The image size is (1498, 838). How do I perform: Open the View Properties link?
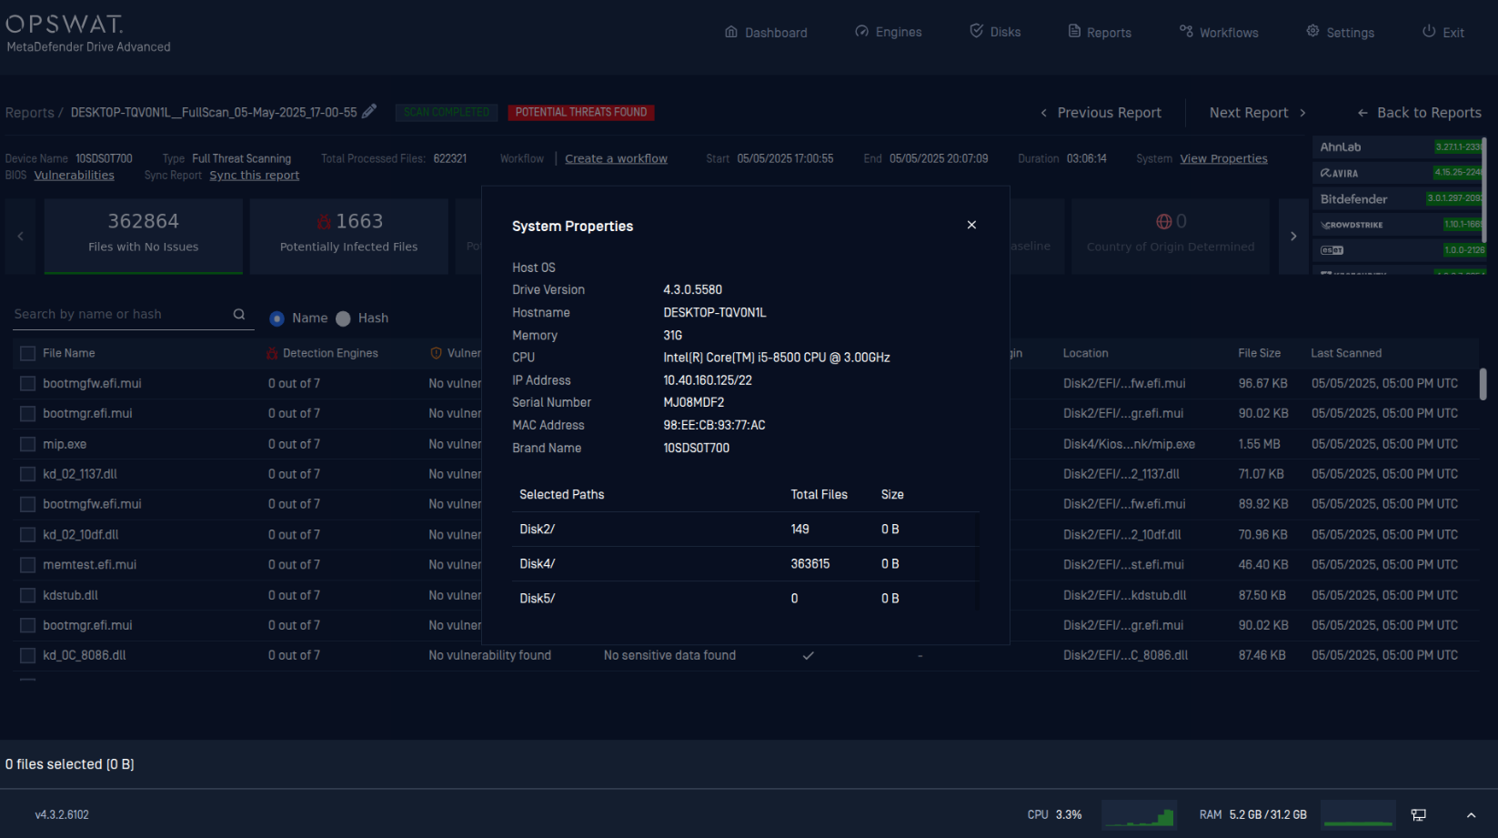tap(1223, 158)
